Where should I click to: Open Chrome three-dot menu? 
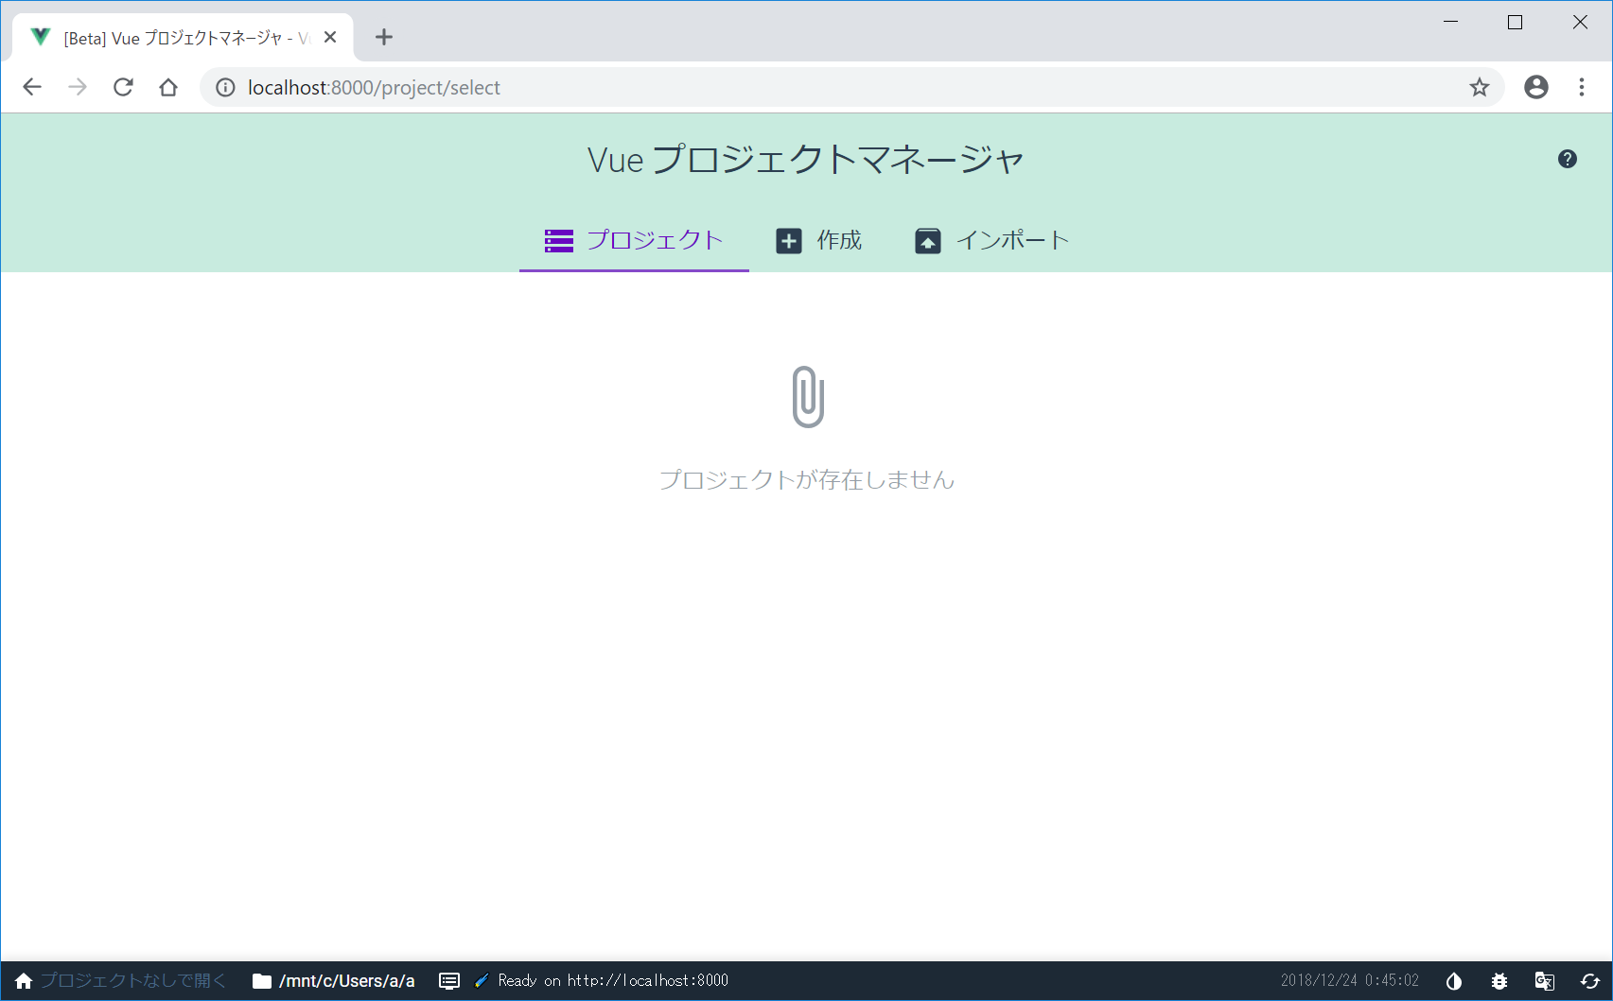(1582, 87)
